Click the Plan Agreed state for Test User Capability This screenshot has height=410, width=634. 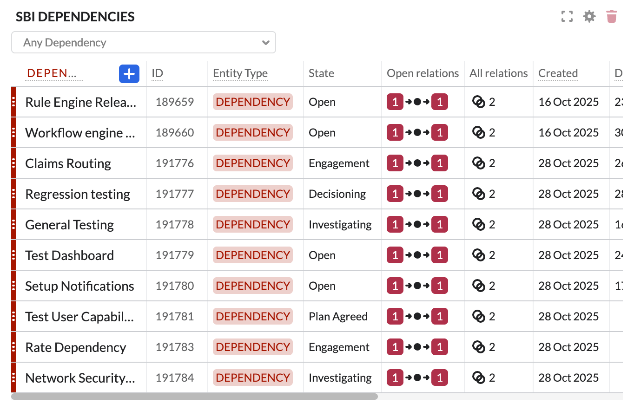point(338,317)
